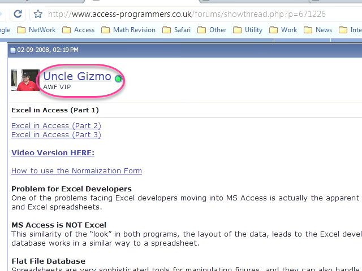The height and width of the screenshot is (271, 362).
Task: Click the green online status indicator
Action: (118, 79)
